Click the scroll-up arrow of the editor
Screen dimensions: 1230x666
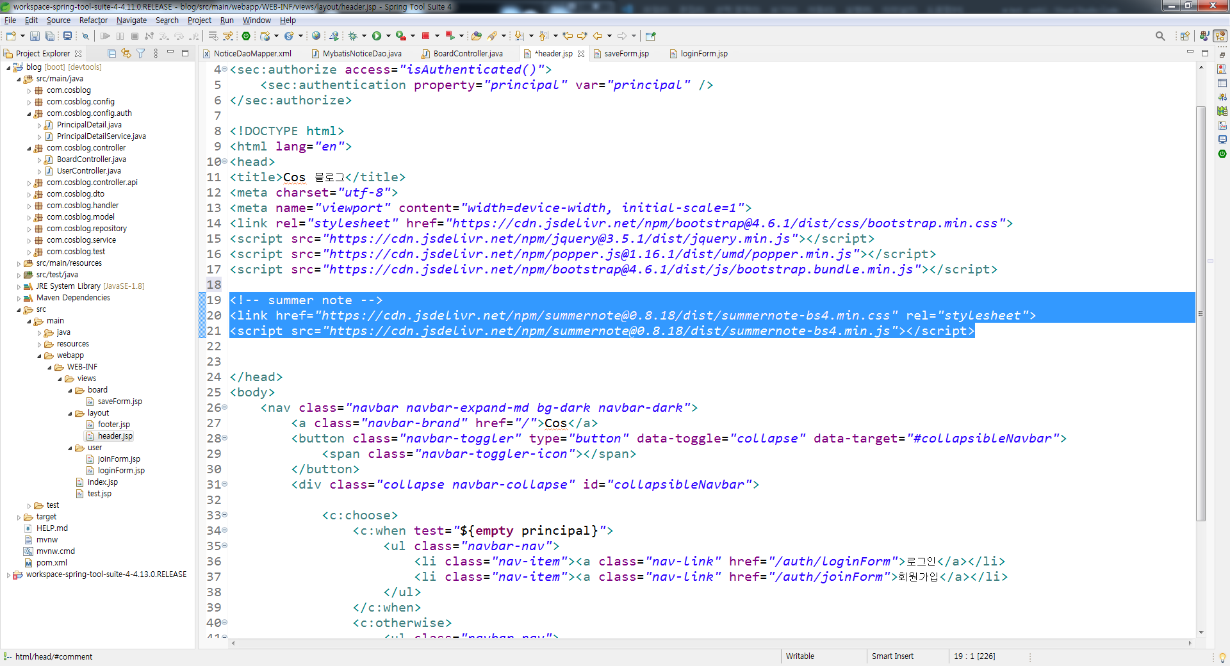coord(1201,67)
